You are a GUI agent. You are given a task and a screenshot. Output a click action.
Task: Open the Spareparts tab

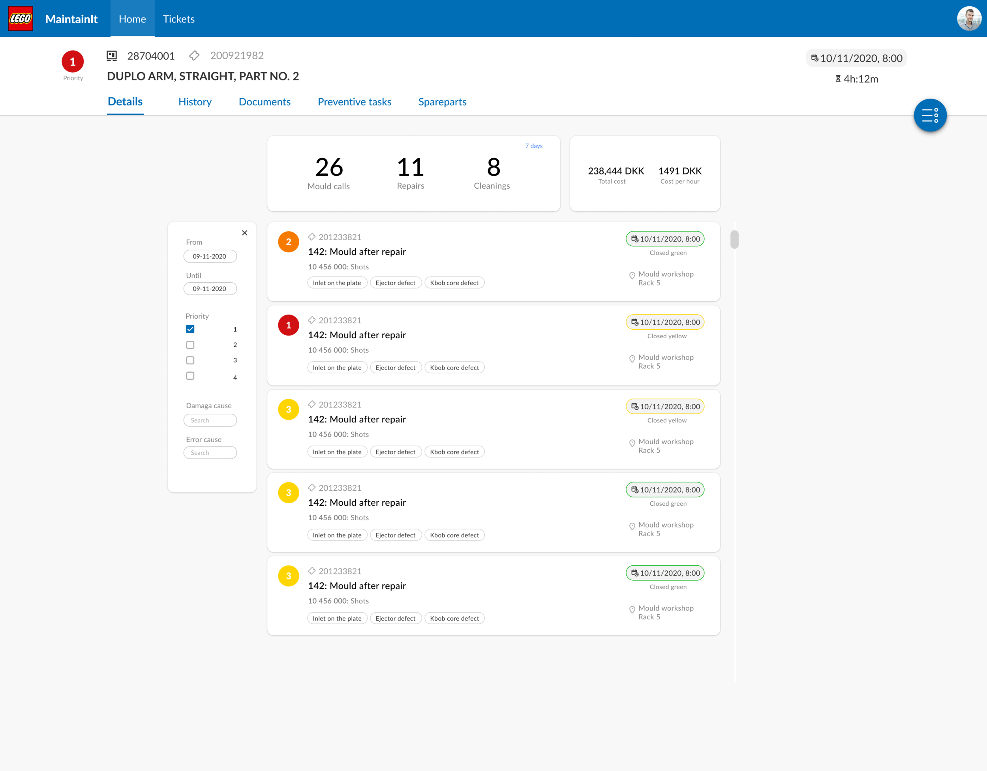443,102
